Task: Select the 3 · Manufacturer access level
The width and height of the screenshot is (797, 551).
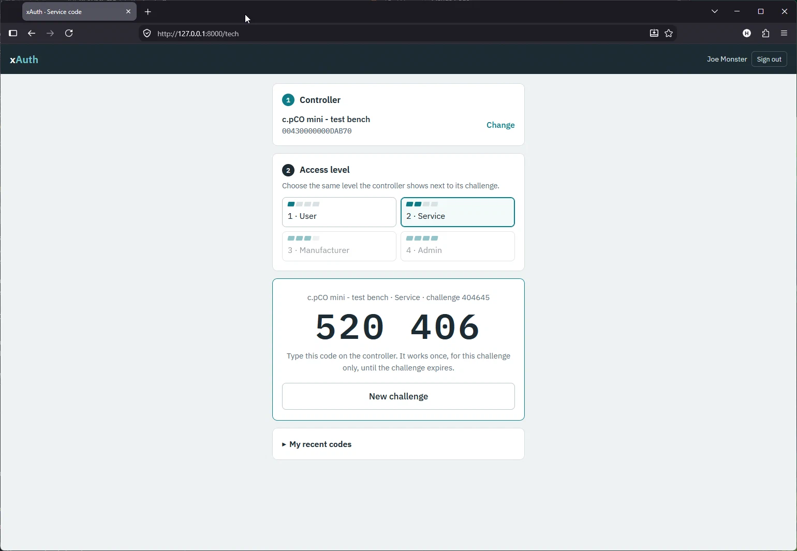Action: point(339,246)
